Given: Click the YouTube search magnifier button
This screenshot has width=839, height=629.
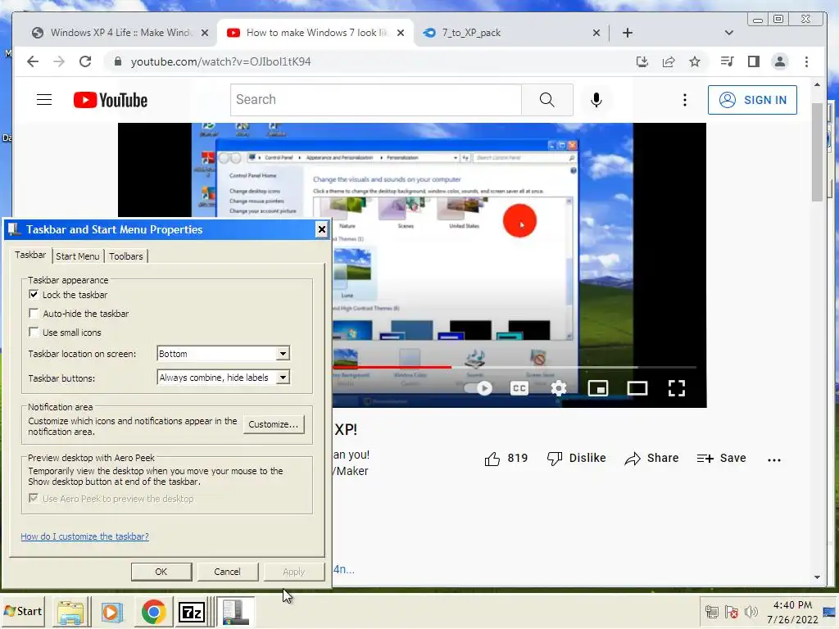Looking at the screenshot, I should [546, 99].
